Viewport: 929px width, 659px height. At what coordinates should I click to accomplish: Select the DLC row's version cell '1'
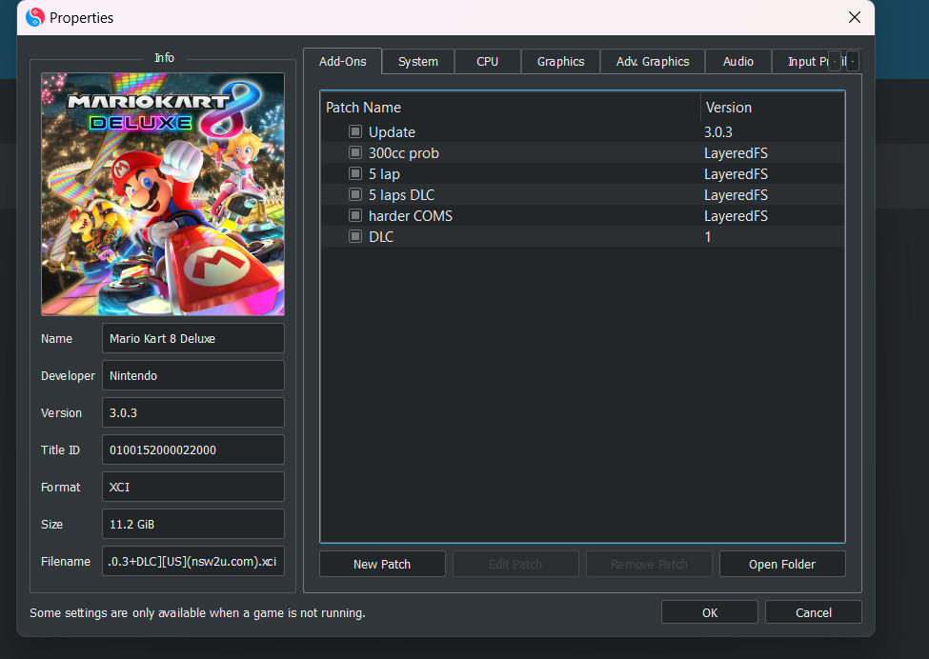707,237
